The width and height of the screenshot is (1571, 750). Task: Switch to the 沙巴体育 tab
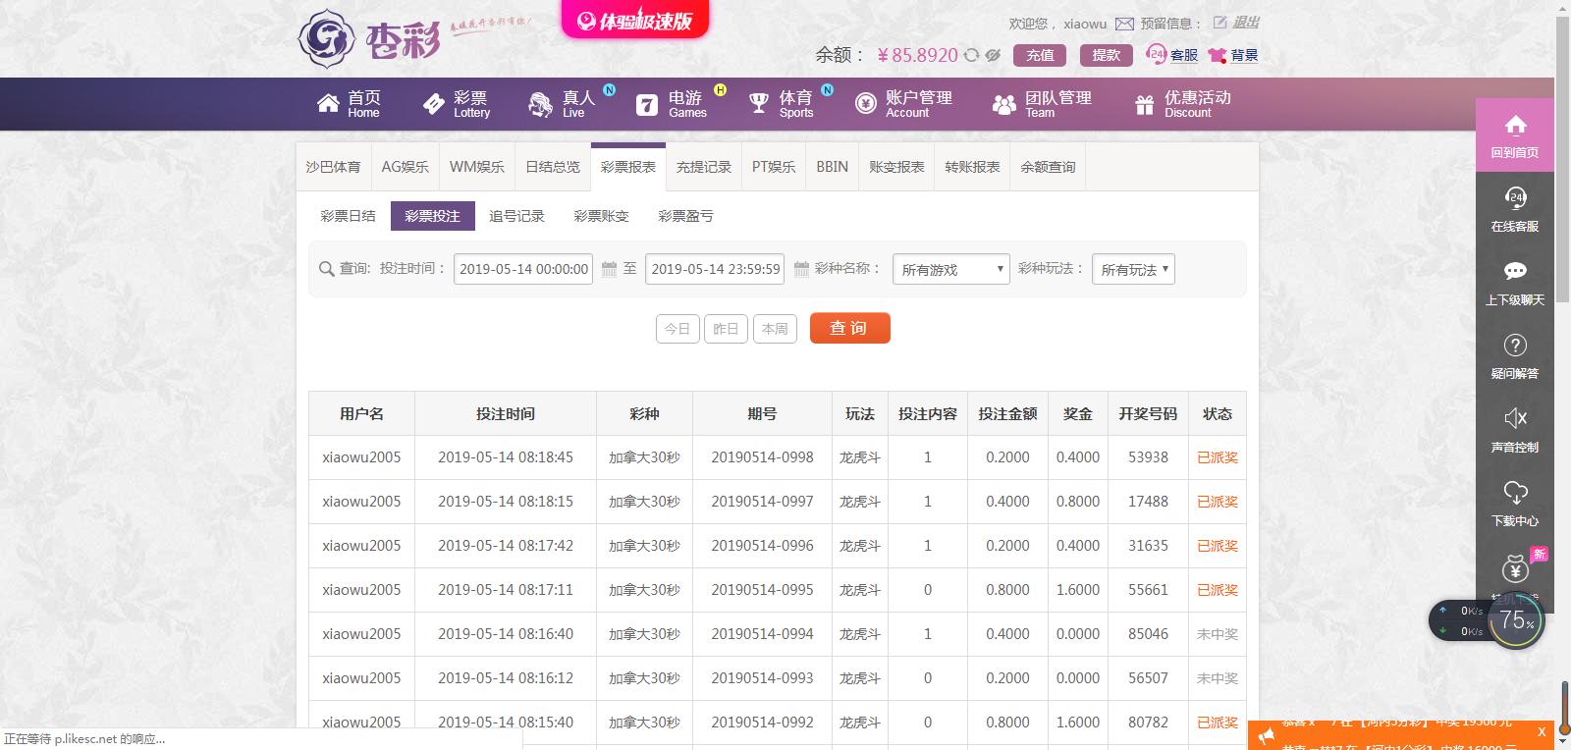pos(333,167)
